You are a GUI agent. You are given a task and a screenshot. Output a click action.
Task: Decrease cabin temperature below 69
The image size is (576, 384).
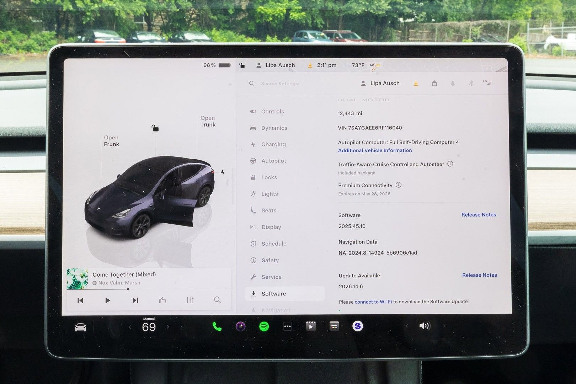[x=130, y=327]
